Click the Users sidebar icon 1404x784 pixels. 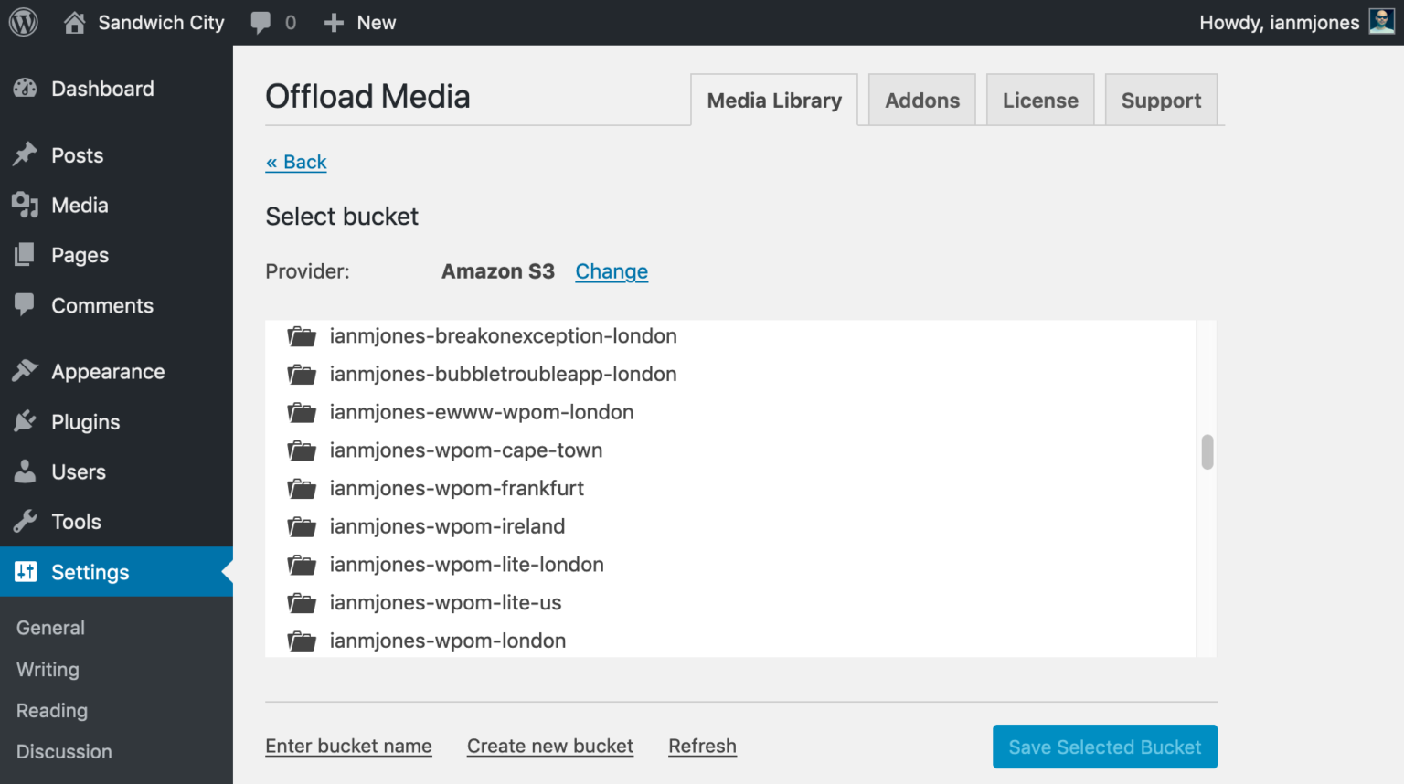25,471
